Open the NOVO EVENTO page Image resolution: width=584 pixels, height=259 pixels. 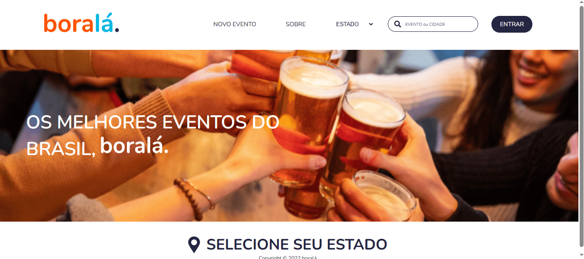235,24
